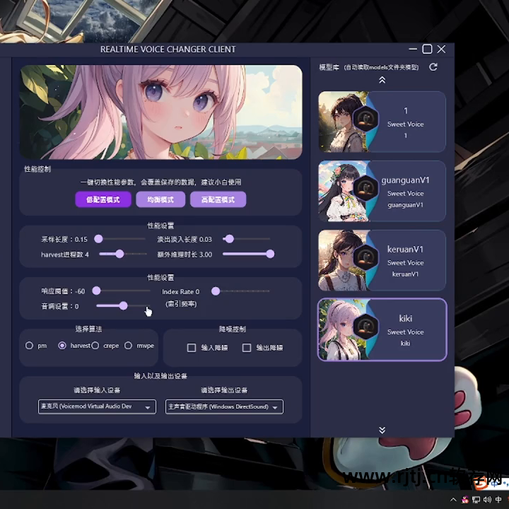The image size is (509, 509).
Task: Click the 一键切换性能参数 description text
Action: click(160, 182)
